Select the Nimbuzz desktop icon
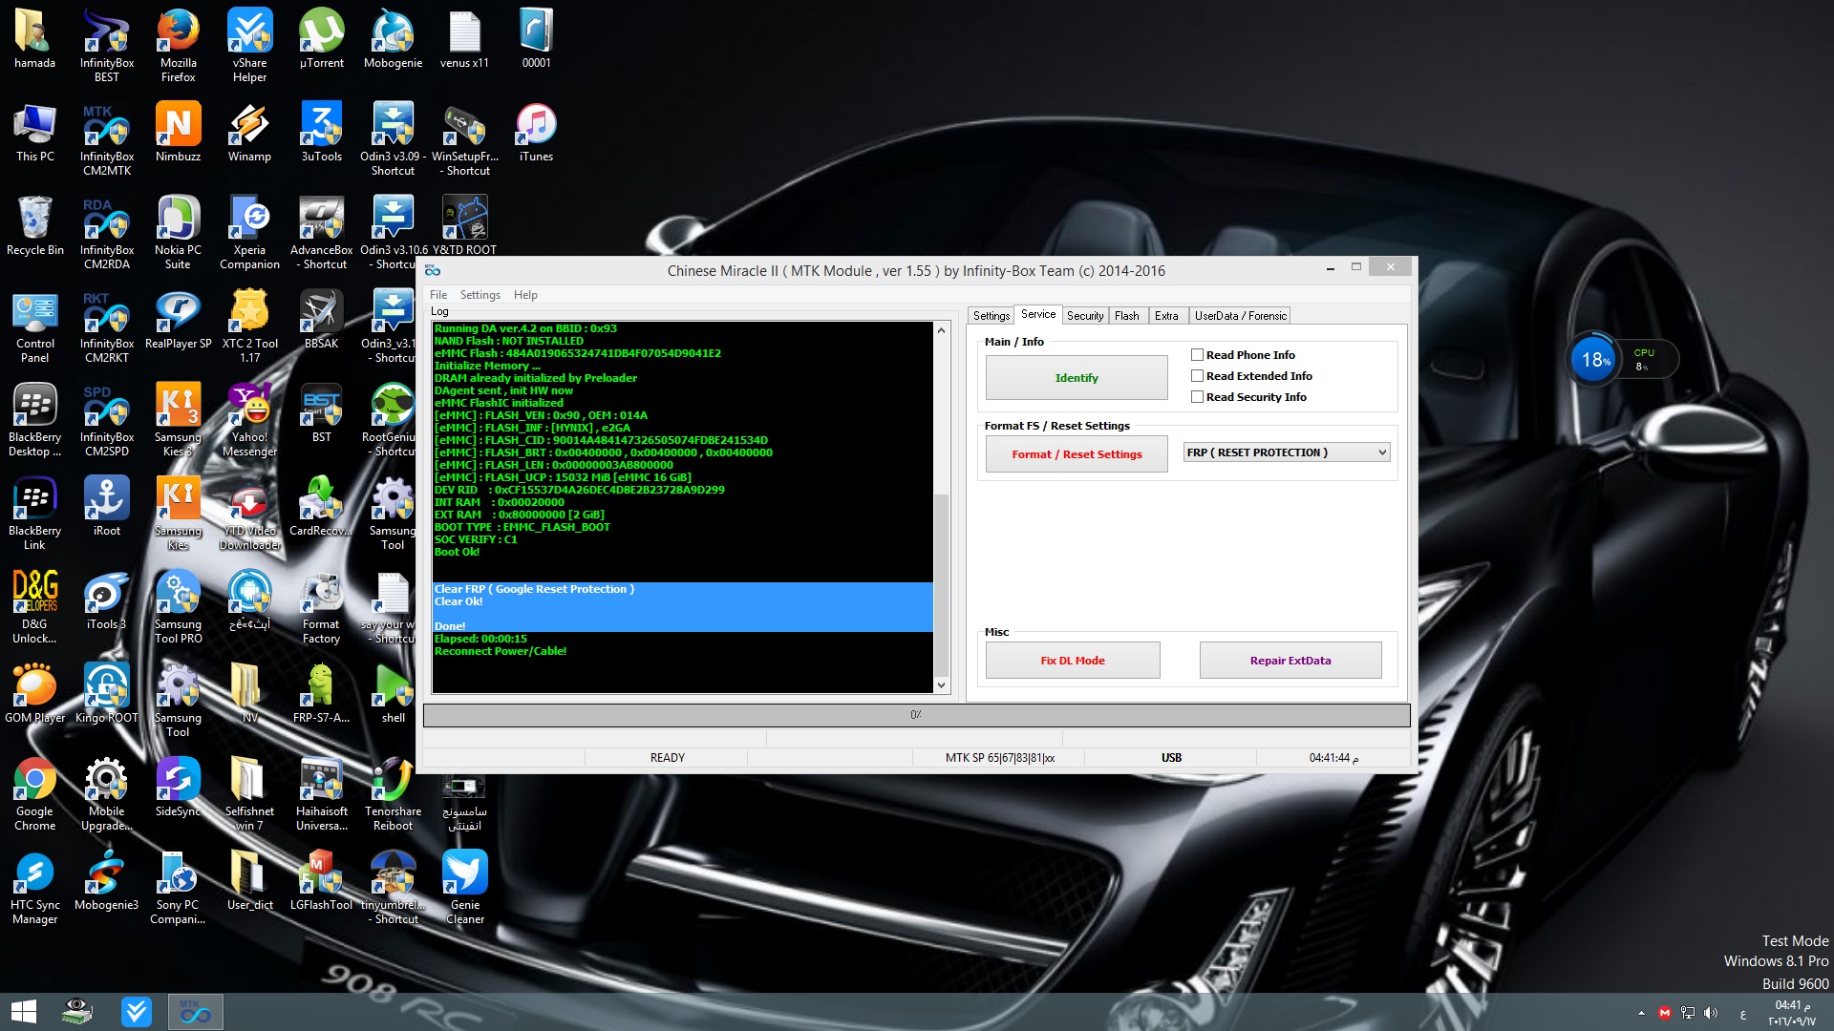Viewport: 1834px width, 1031px height. coord(178,132)
